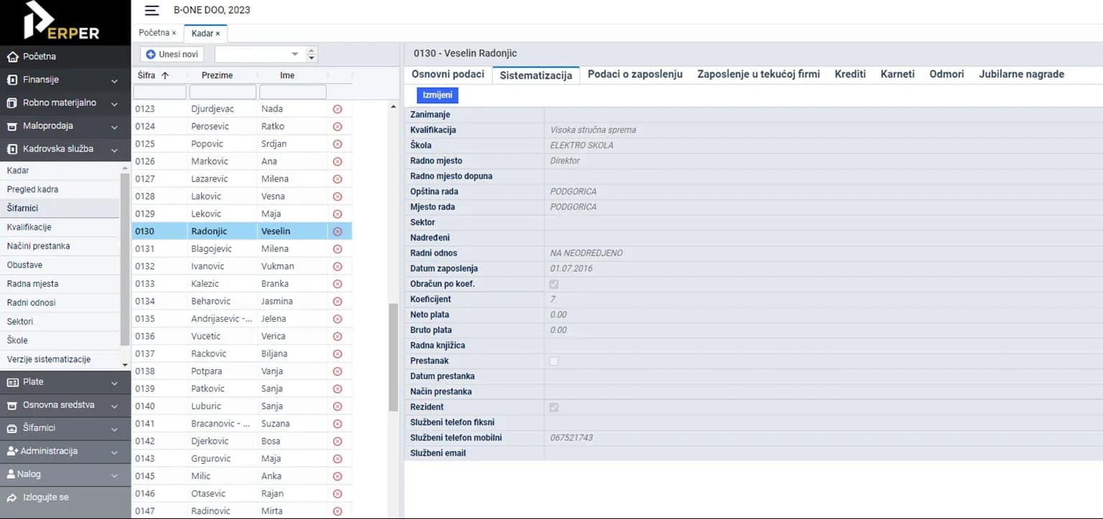Collapse Kadrovska služba menu

tap(65, 149)
